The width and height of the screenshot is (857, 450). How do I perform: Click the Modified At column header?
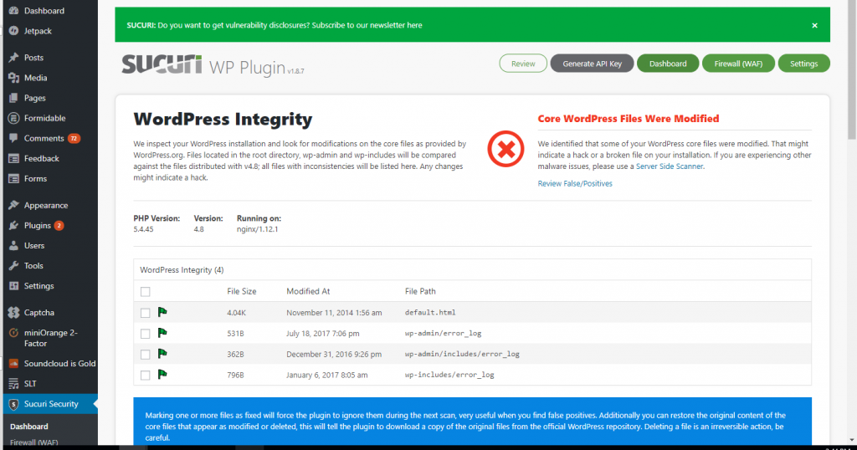[x=308, y=292]
